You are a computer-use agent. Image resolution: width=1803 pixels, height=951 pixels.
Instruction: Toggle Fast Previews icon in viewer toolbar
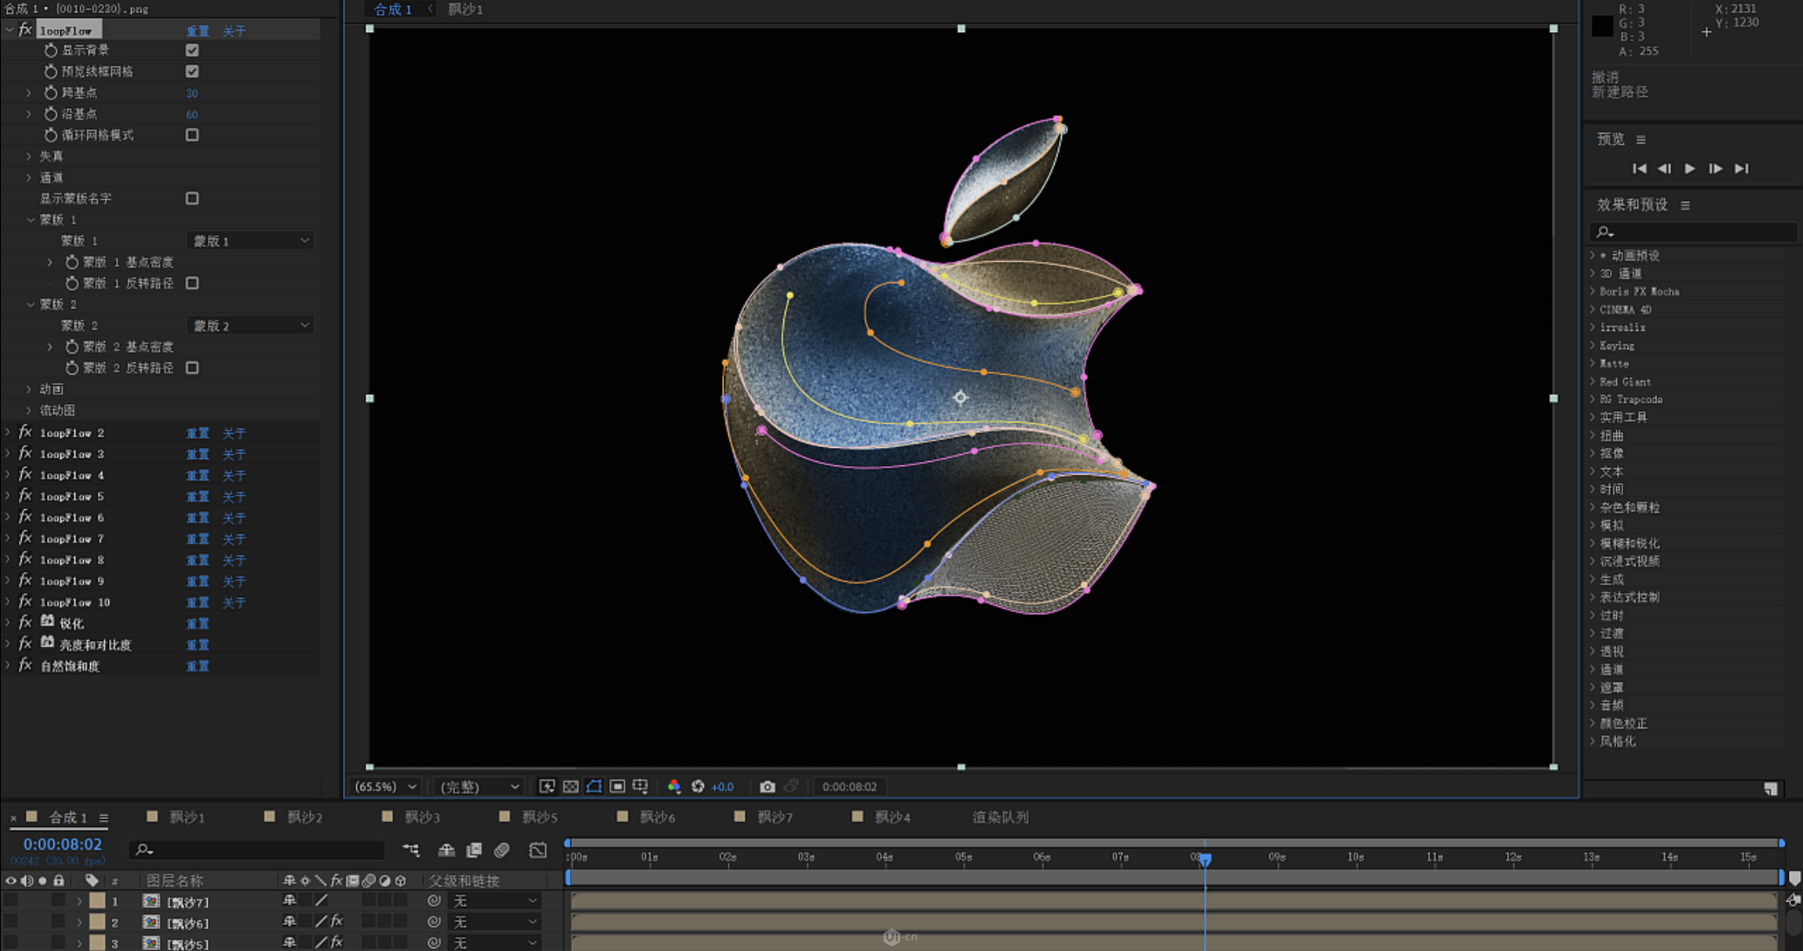[x=547, y=787]
